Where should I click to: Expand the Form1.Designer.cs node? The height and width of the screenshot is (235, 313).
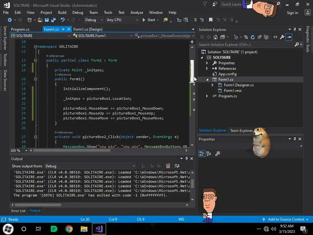[213, 85]
